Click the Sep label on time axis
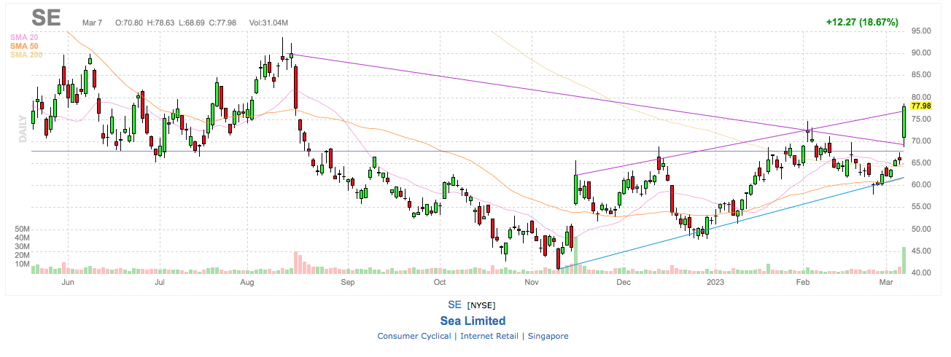The width and height of the screenshot is (951, 357). tap(347, 281)
